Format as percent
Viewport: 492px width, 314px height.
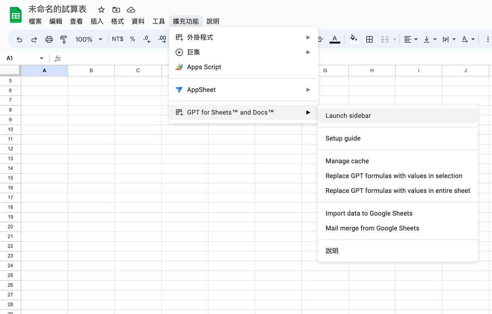(132, 39)
